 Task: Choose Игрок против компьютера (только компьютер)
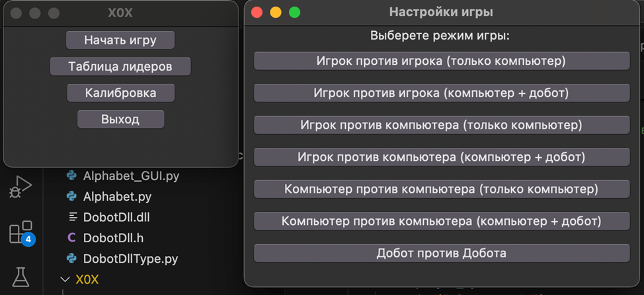pos(442,125)
